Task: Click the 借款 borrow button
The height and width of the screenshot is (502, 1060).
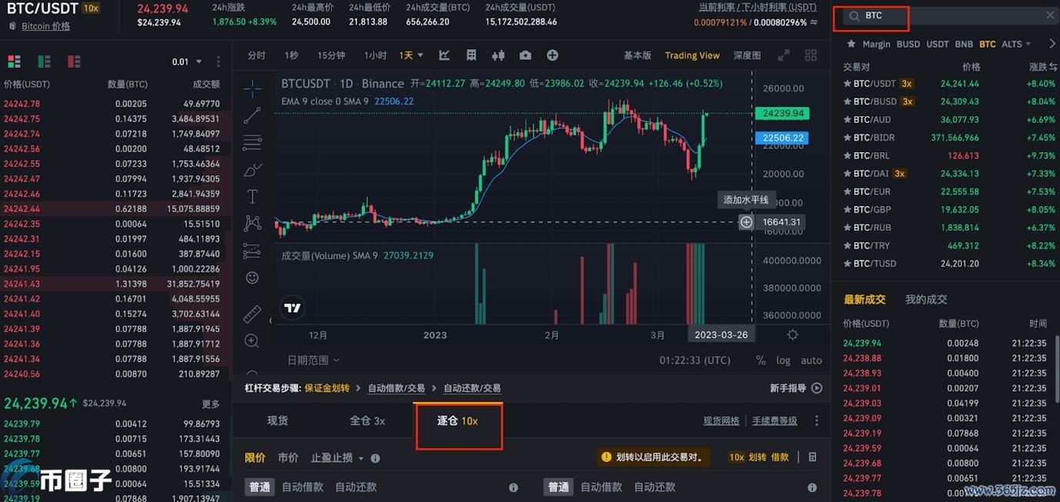Action: (x=780, y=457)
